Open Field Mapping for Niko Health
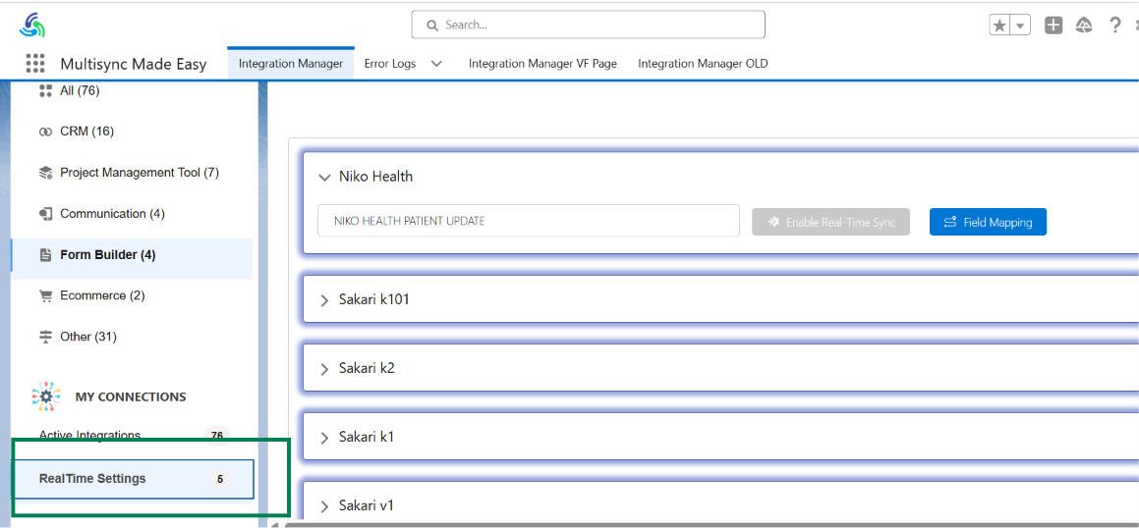1139x528 pixels. [988, 222]
